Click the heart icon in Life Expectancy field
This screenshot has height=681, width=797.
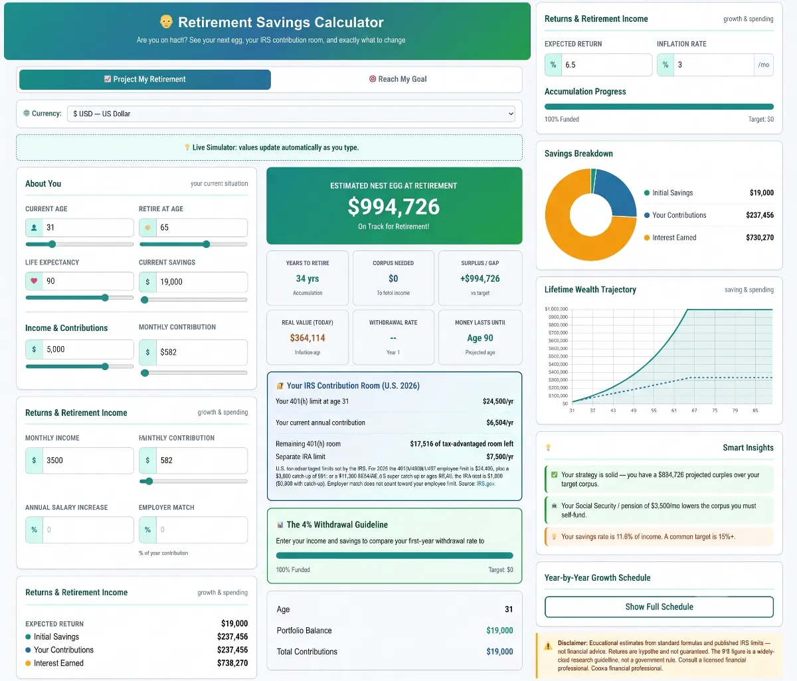[x=34, y=281]
